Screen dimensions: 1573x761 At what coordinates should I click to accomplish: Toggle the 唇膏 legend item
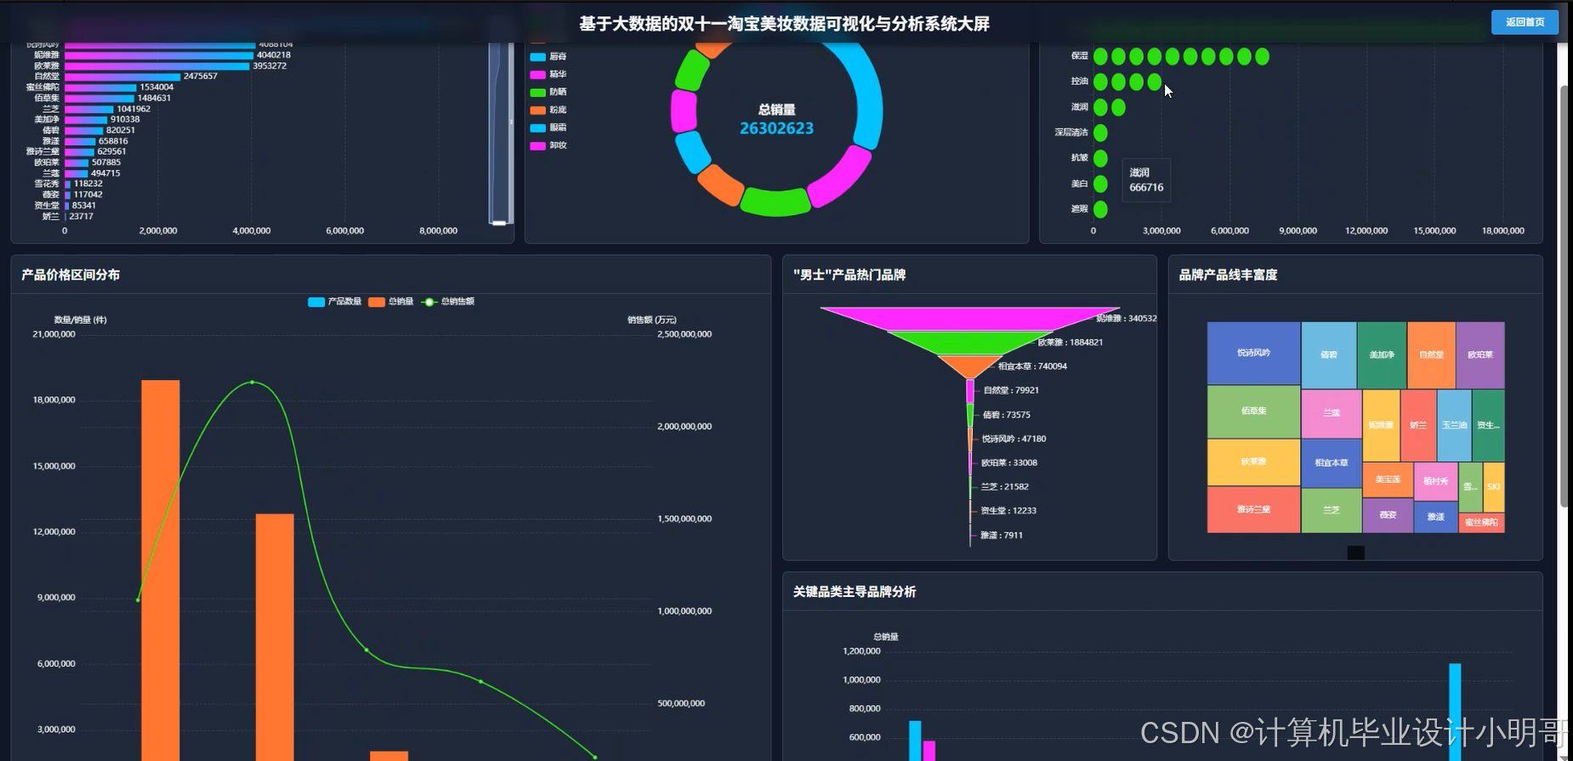(x=548, y=57)
